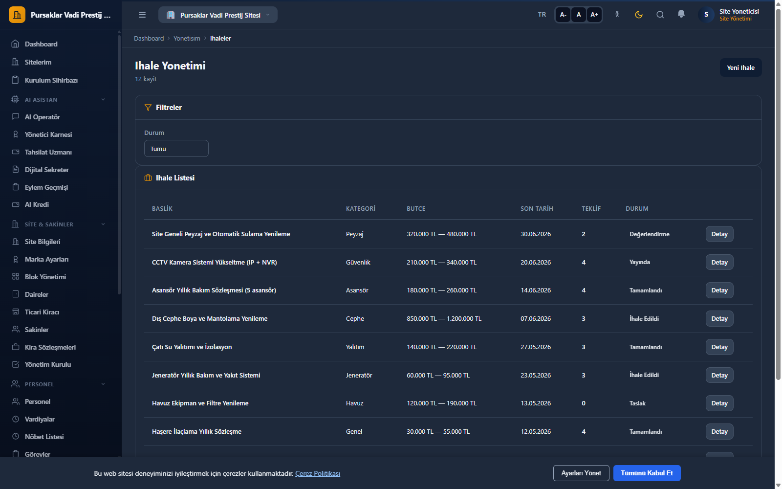This screenshot has width=782, height=489.
Task: Open the Durum filter dropdown
Action: tap(176, 149)
